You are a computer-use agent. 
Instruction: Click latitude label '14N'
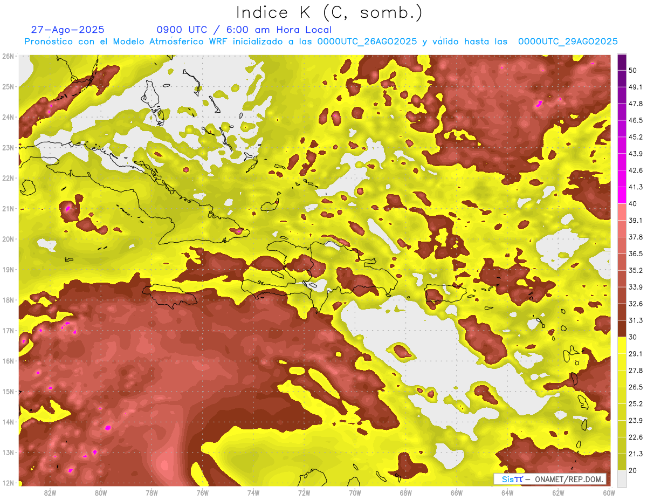8,422
